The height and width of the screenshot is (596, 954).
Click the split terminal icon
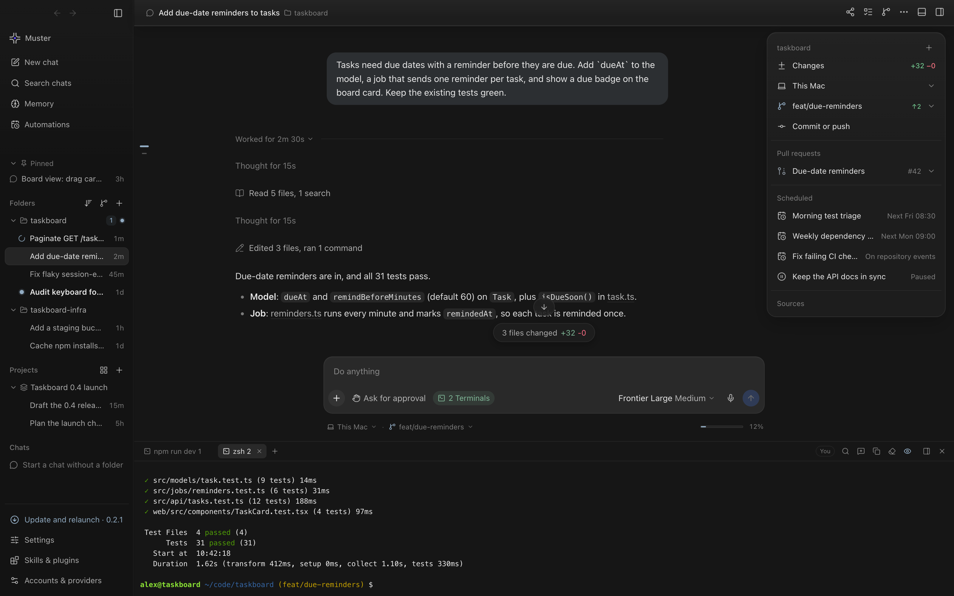pos(926,451)
